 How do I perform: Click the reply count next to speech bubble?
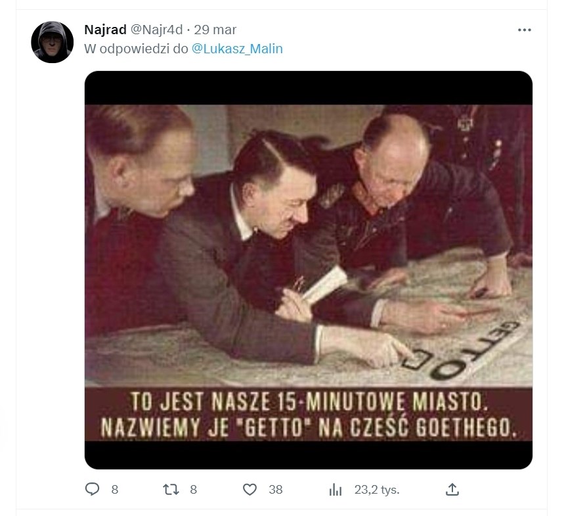115,489
